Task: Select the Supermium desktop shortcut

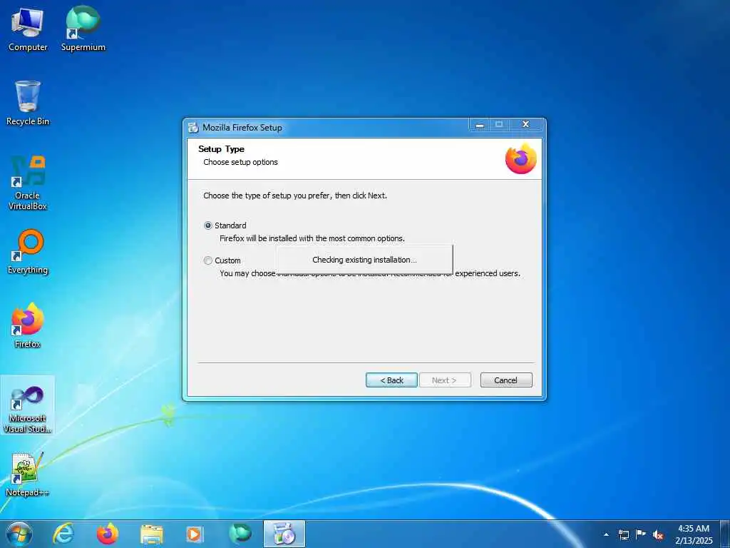Action: pos(83,29)
